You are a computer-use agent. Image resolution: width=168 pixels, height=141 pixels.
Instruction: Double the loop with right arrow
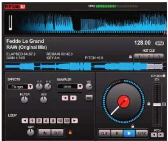74,121
